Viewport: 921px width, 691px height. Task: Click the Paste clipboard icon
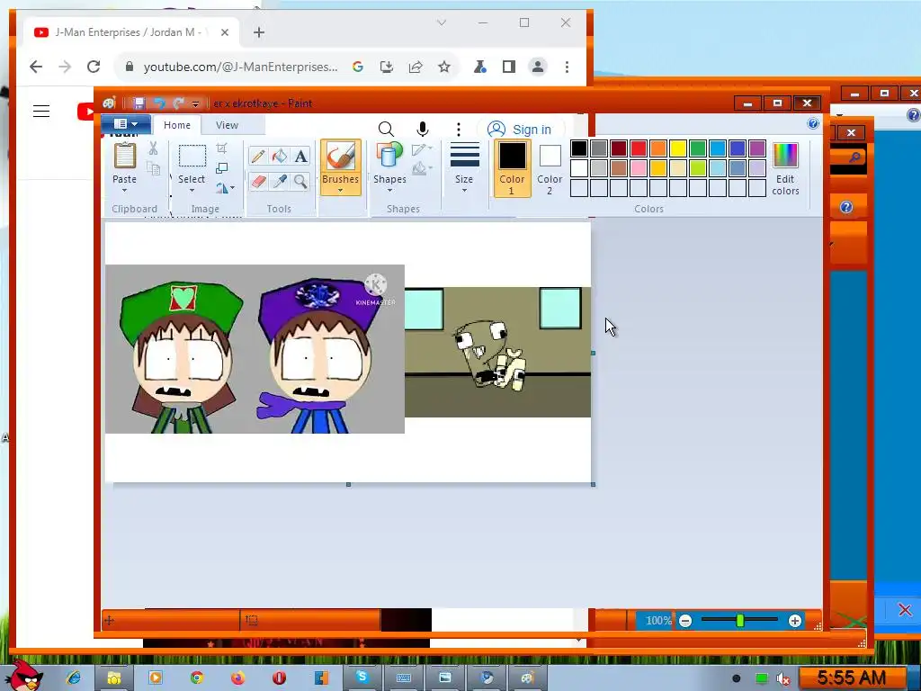[x=124, y=156]
